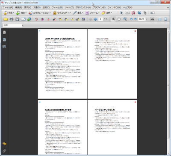Click the page number field
The image size is (171, 156).
100,19
